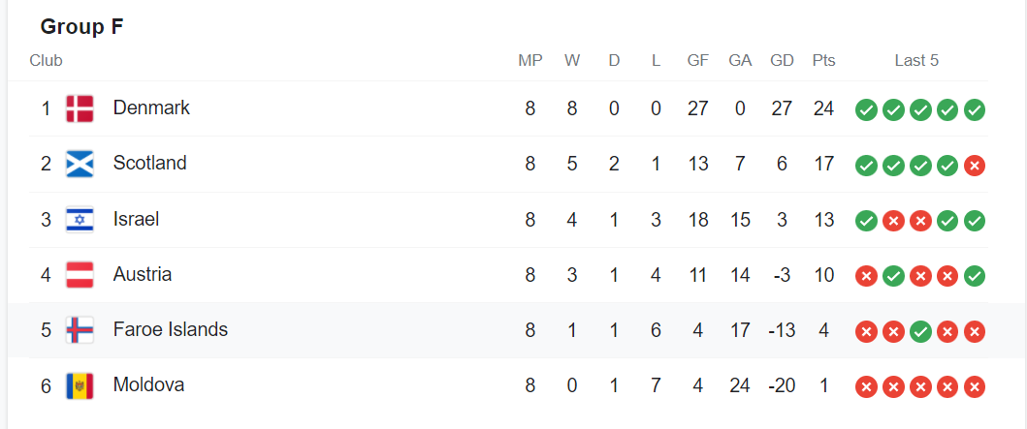Click the Austria flag icon
The height and width of the screenshot is (429, 1027).
[x=80, y=275]
